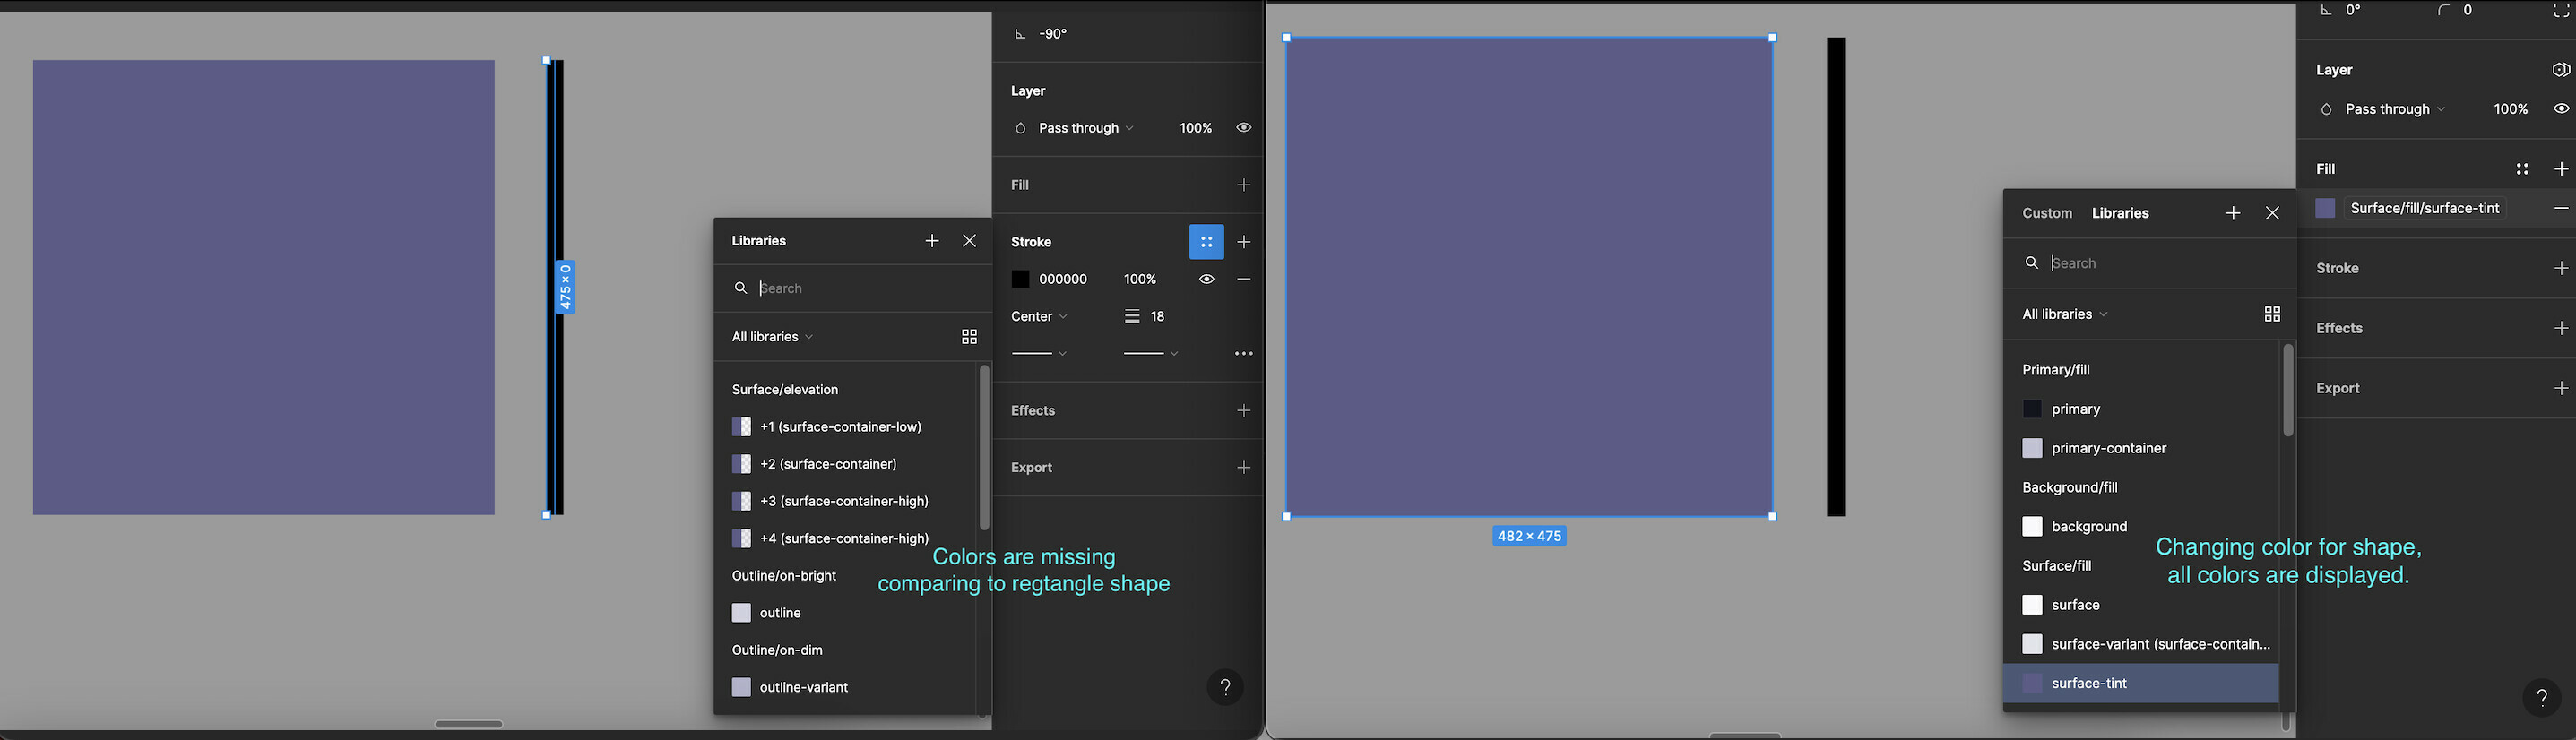Viewport: 2576px width, 740px height.
Task: Add a fill in the left Fill section
Action: coord(1243,185)
